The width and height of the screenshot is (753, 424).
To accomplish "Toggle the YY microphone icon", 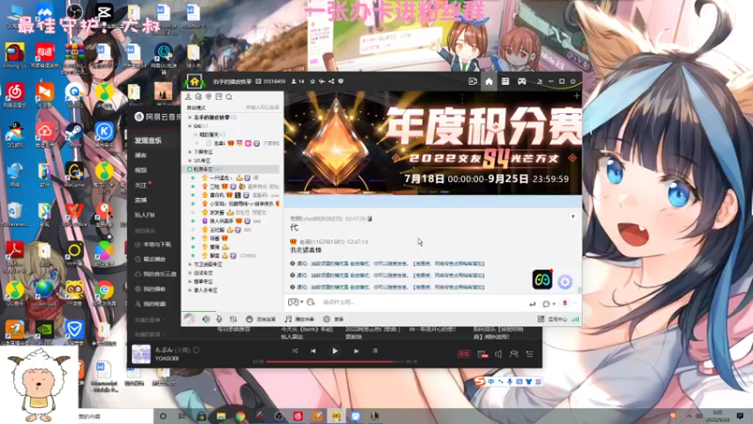I will click(x=219, y=319).
